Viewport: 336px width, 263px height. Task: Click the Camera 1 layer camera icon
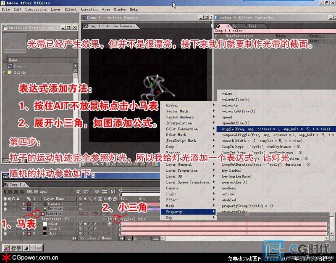tap(45, 204)
